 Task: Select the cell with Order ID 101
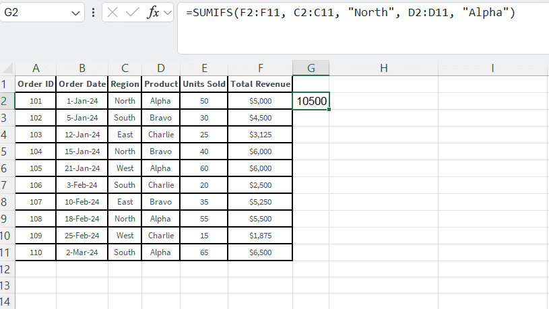[36, 101]
